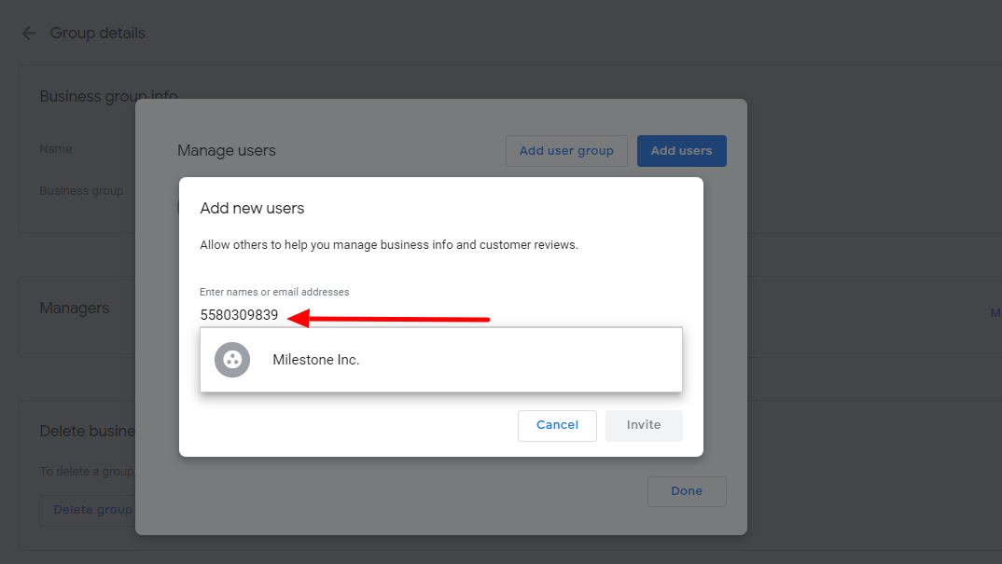Click the Group details page title
Screen dimensions: 1002x564
click(98, 34)
